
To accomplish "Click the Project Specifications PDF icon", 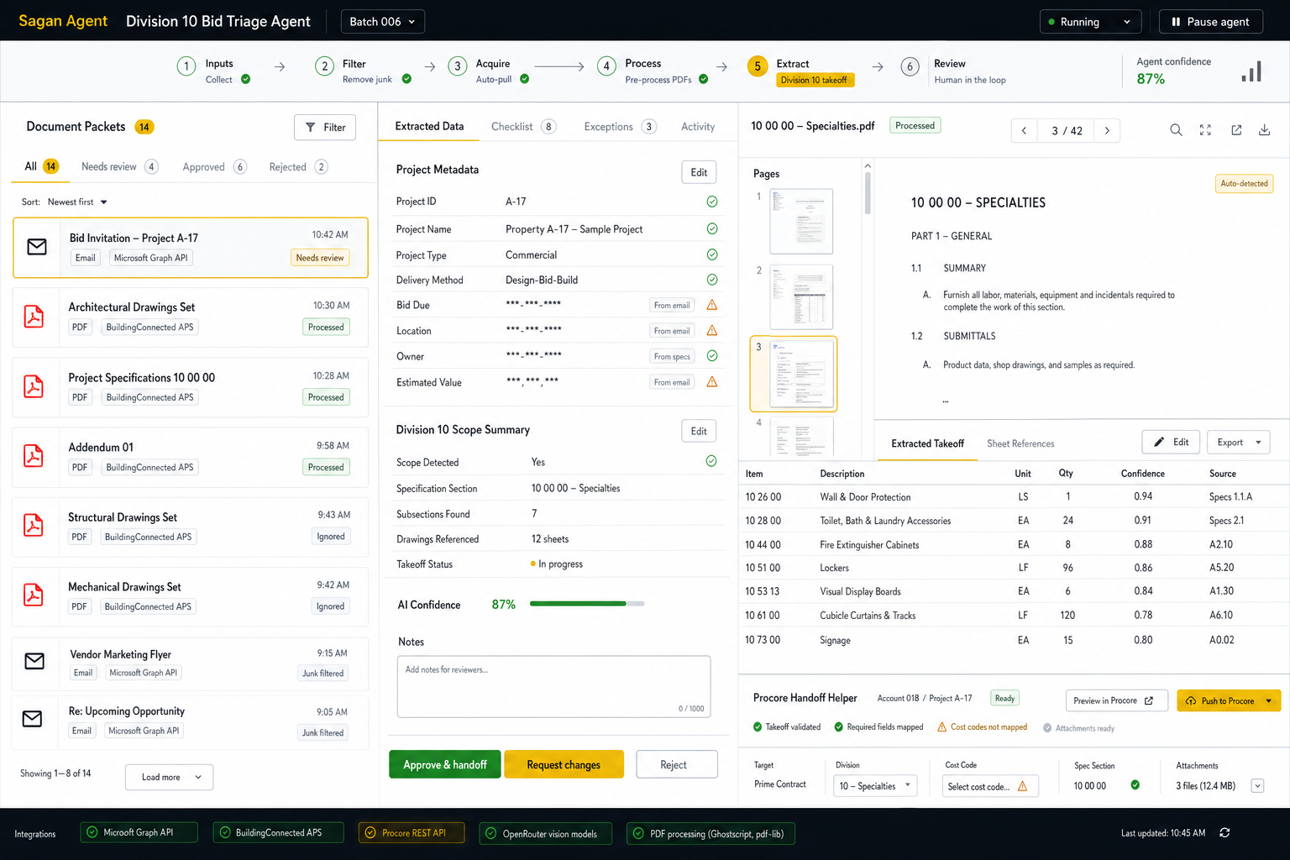I will (x=34, y=386).
